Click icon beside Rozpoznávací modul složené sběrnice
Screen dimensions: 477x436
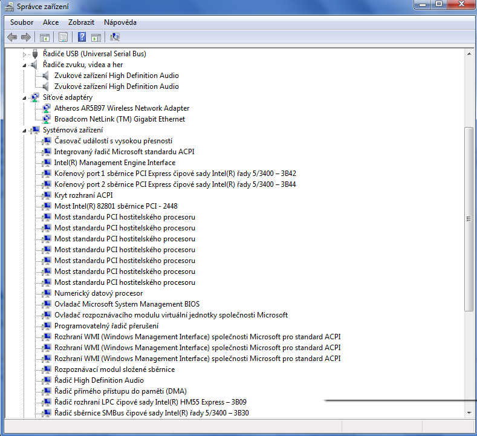point(47,369)
